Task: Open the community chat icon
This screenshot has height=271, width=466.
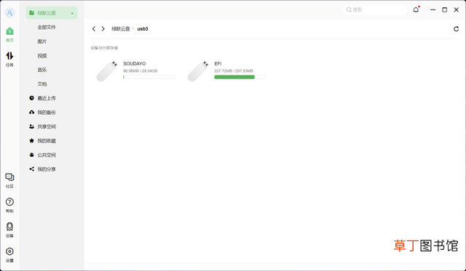Action: [9, 177]
